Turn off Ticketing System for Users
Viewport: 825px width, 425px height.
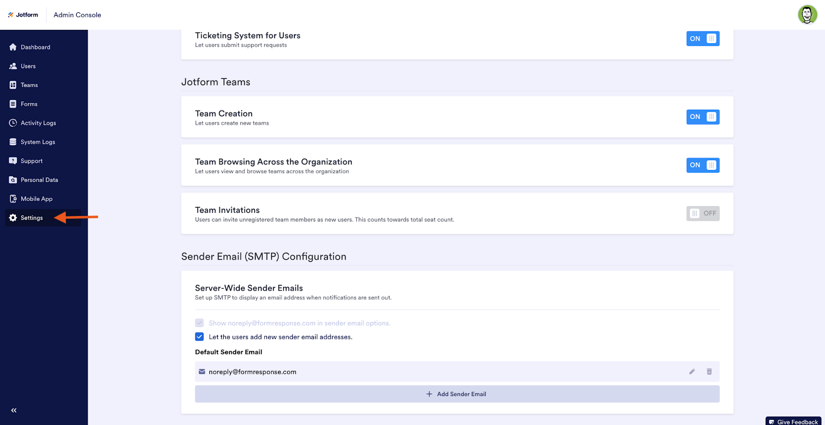tap(702, 39)
